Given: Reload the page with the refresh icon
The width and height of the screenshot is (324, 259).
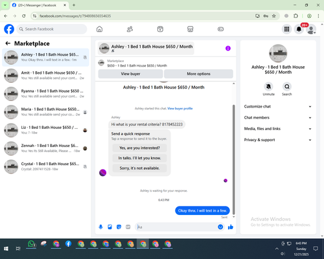Looking at the screenshot, I should click(24, 16).
